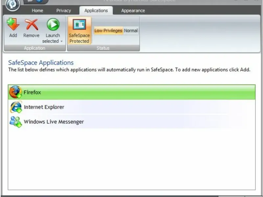Switch to the Privacy tab
The image size is (263, 197).
click(63, 11)
